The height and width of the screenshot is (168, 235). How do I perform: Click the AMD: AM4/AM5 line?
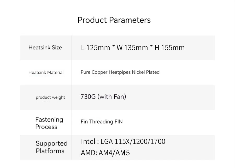105,152
